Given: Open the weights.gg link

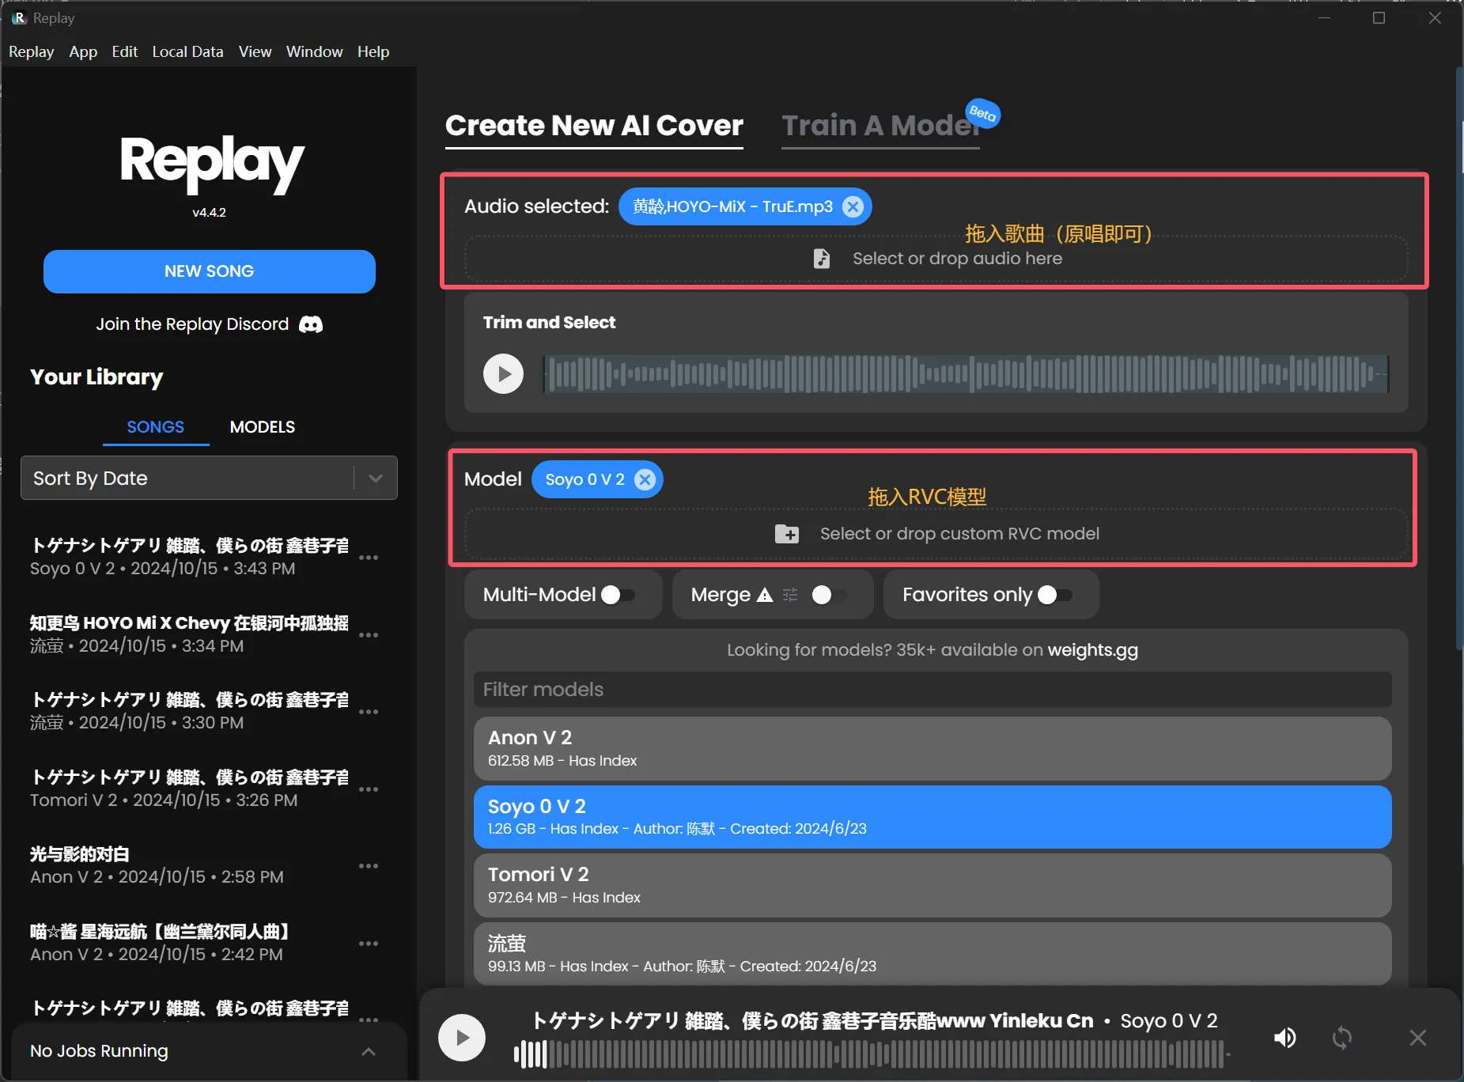Looking at the screenshot, I should tap(1092, 650).
